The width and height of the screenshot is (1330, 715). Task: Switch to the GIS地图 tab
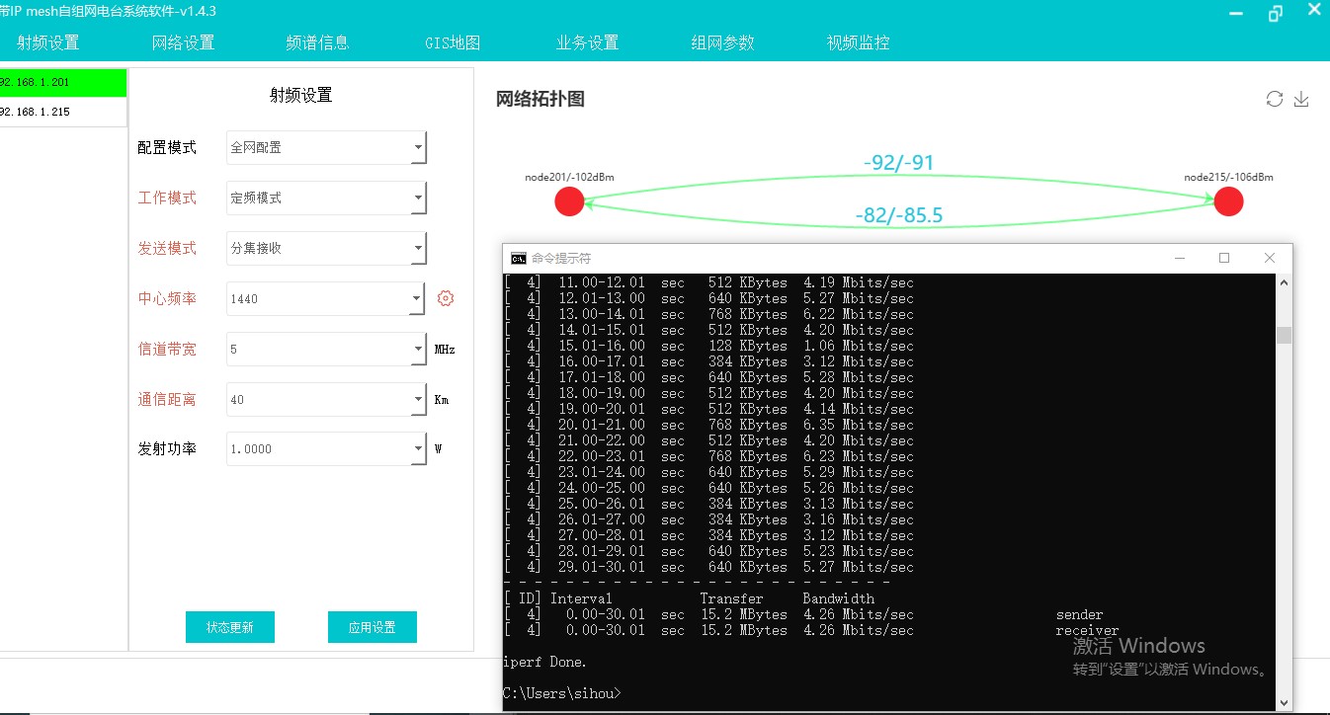[453, 43]
